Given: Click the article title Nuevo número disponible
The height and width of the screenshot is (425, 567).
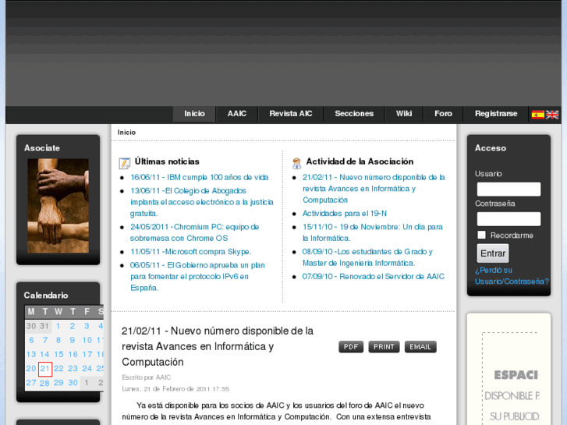Looking at the screenshot, I should click(218, 346).
